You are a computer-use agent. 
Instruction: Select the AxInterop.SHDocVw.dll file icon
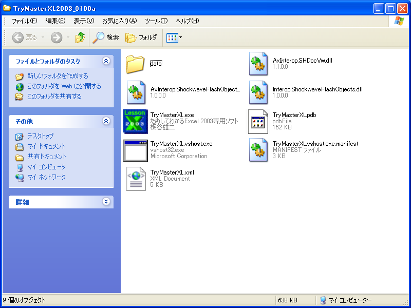click(258, 64)
